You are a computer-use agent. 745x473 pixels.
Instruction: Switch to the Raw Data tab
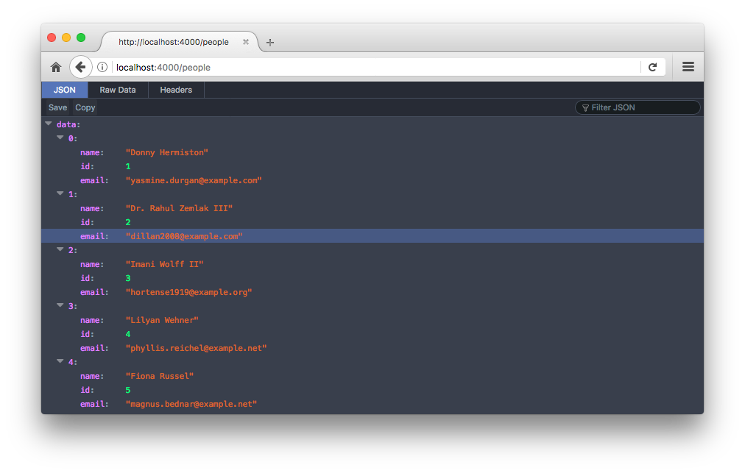point(117,90)
